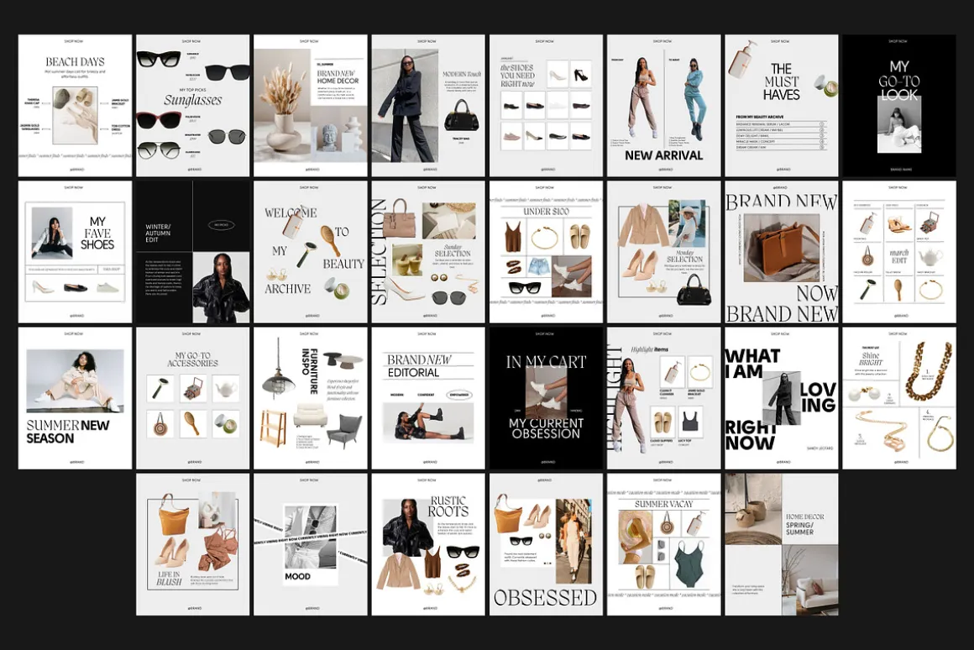Click the teapot in My Go-To Accessories
This screenshot has width=974, height=650.
coord(226,390)
